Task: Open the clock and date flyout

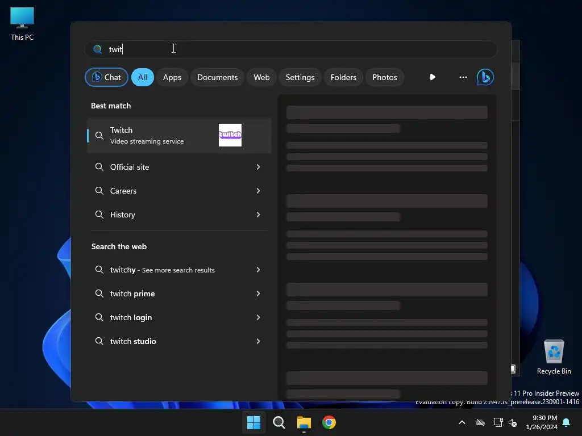Action: pos(542,422)
